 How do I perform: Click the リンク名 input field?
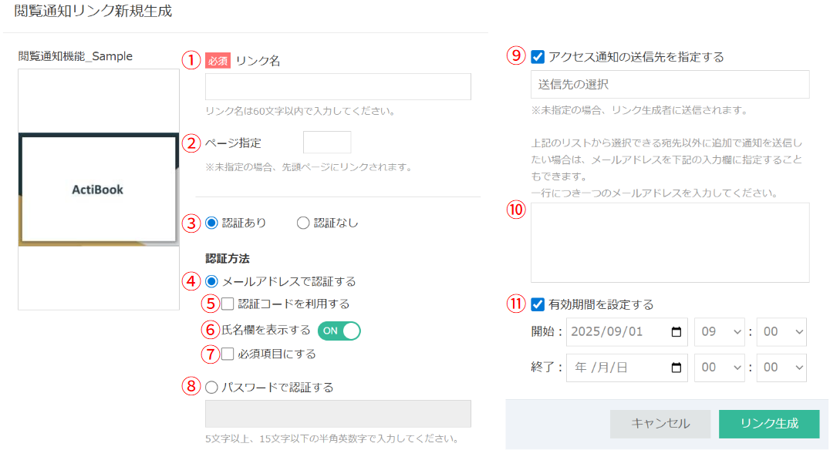click(x=337, y=86)
